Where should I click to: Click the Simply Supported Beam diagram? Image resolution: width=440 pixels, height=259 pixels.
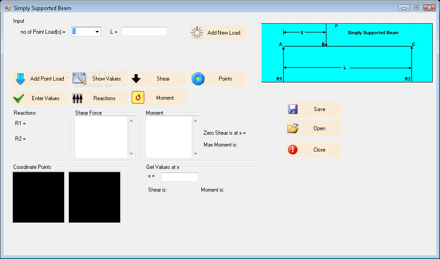click(347, 53)
